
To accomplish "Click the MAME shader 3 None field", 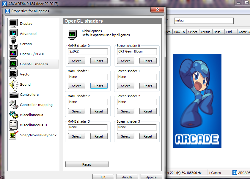I will click(88, 127).
